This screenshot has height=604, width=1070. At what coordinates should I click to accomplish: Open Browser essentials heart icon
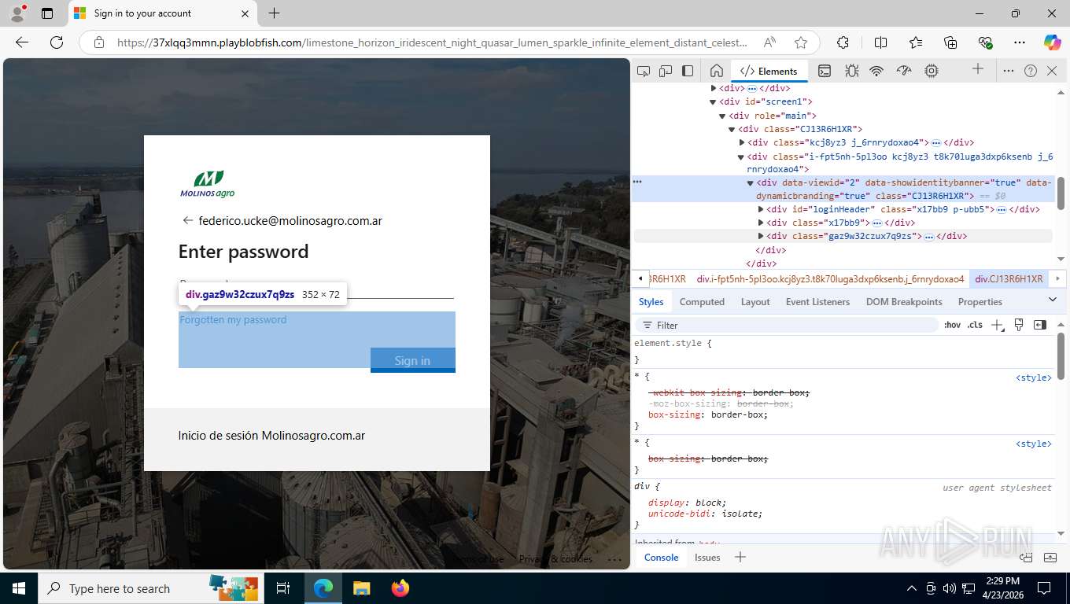(985, 42)
